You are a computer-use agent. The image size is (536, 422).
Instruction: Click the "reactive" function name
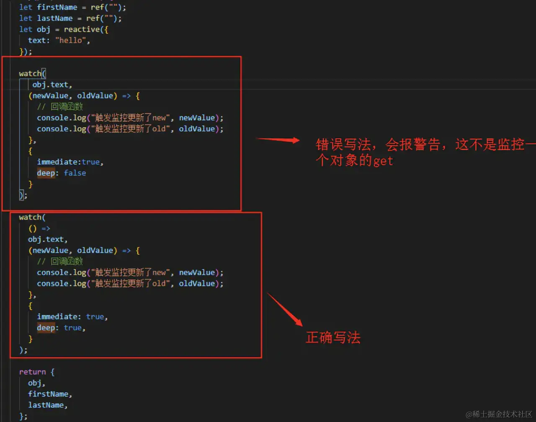(82, 29)
